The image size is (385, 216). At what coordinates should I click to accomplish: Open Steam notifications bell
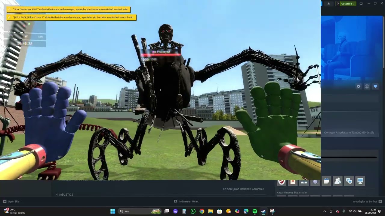tap(328, 4)
